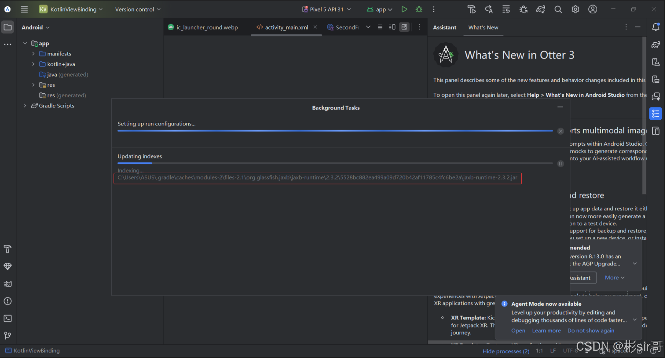Screen dimensions: 665x358
Task: Click Setting up run configurations progress bar
Action: click(x=335, y=131)
